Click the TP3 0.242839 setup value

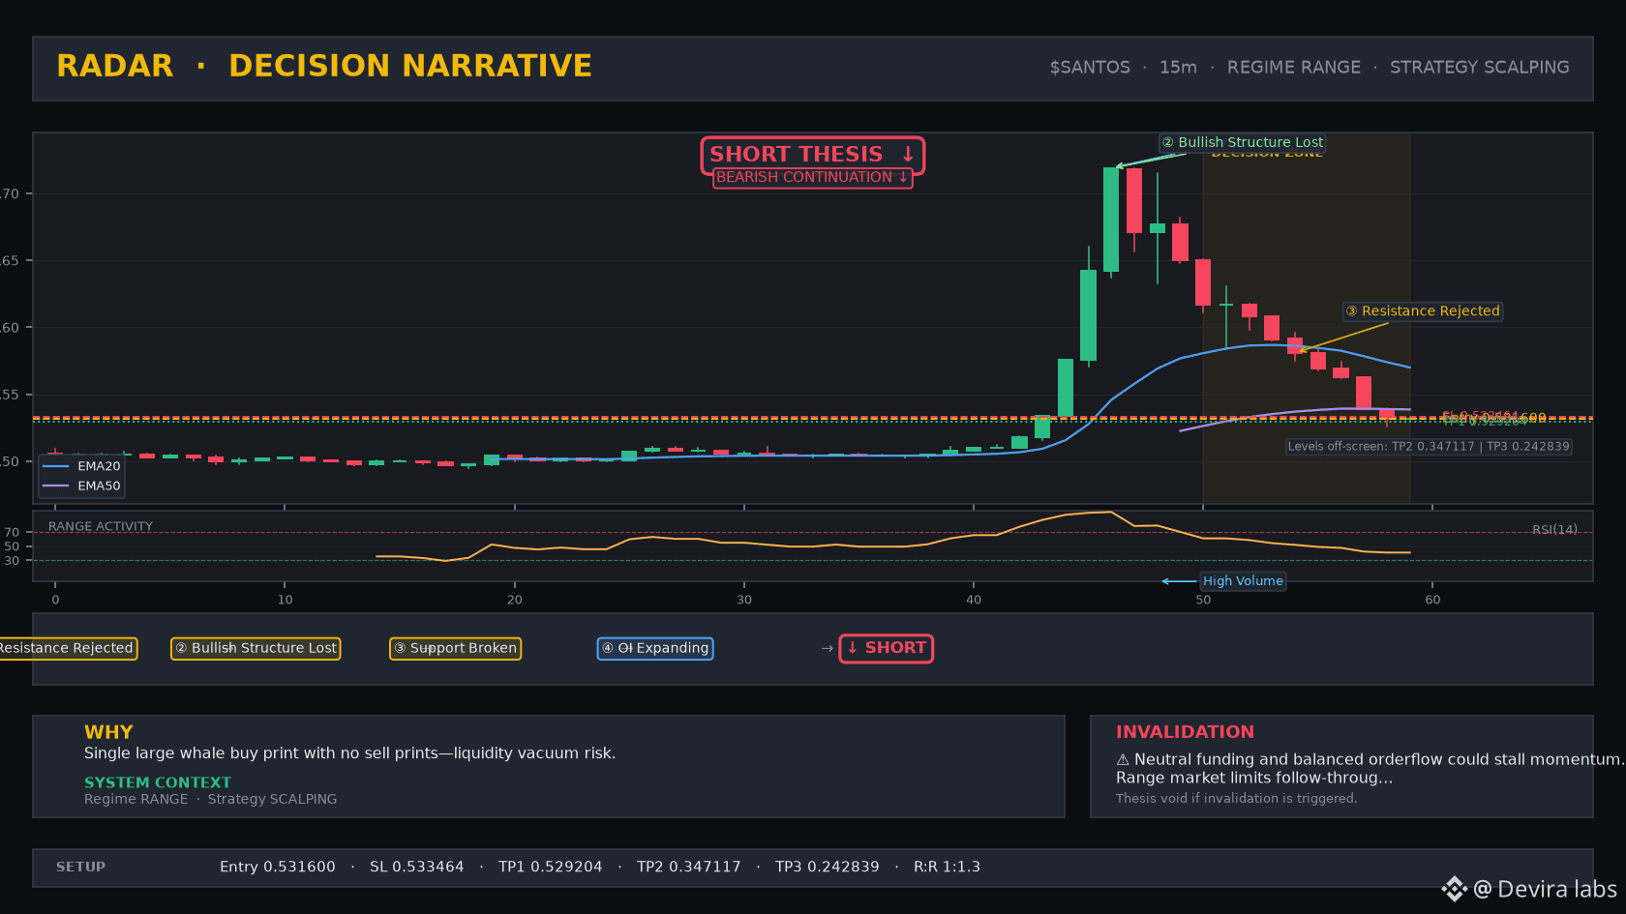(x=827, y=868)
